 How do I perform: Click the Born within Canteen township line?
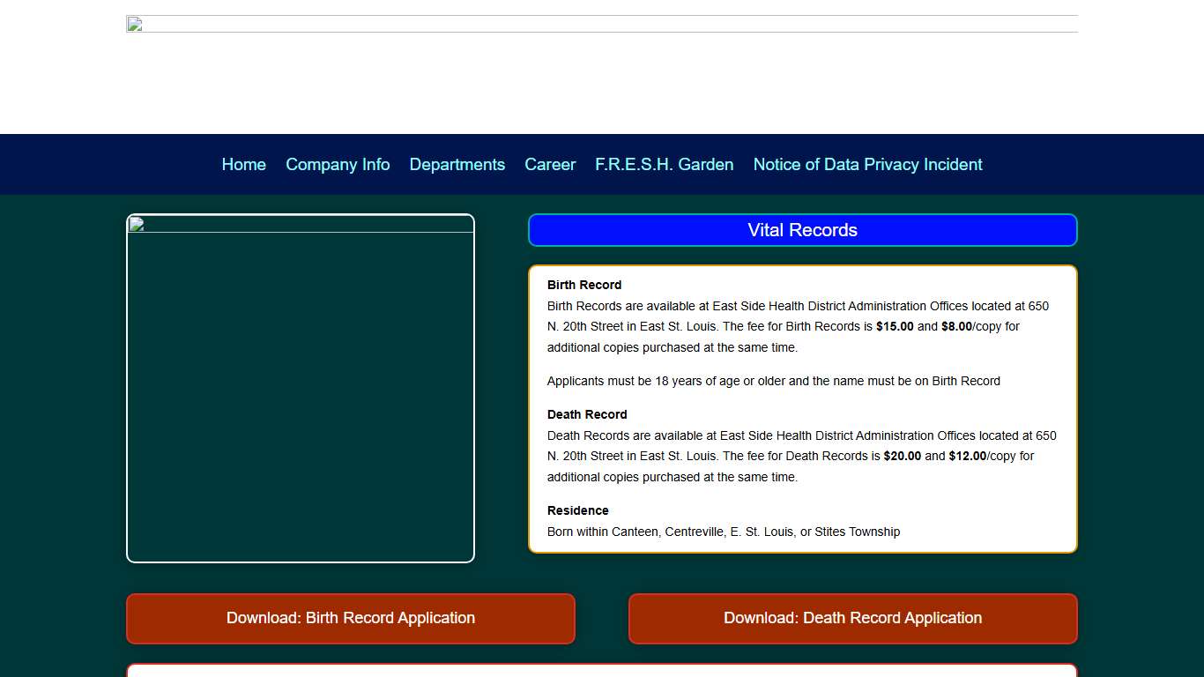pyautogui.click(x=723, y=532)
